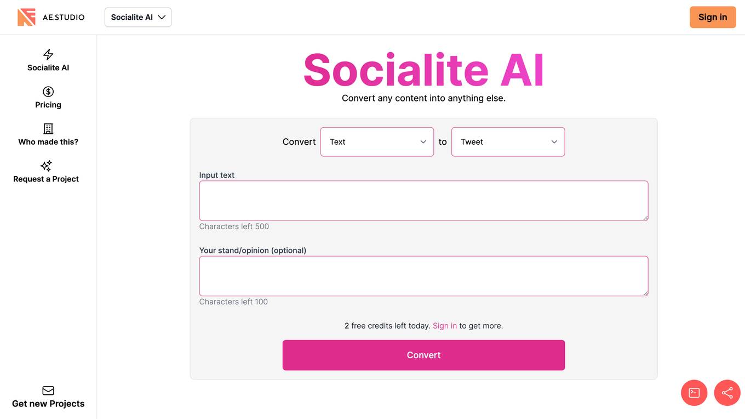Follow the Sign in link to get more credits
This screenshot has width=745, height=419.
click(444, 325)
